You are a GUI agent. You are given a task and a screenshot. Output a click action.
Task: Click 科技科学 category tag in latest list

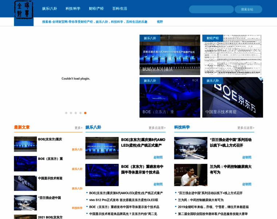click(77, 208)
